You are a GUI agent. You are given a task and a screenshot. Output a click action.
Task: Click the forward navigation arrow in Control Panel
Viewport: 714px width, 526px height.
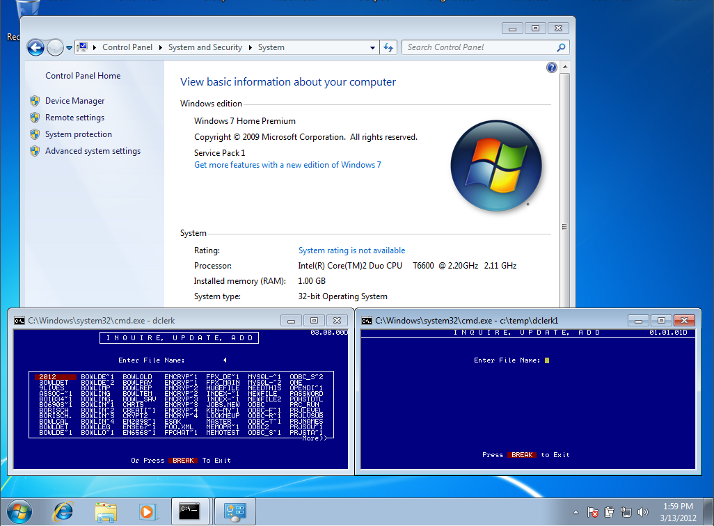tap(55, 47)
